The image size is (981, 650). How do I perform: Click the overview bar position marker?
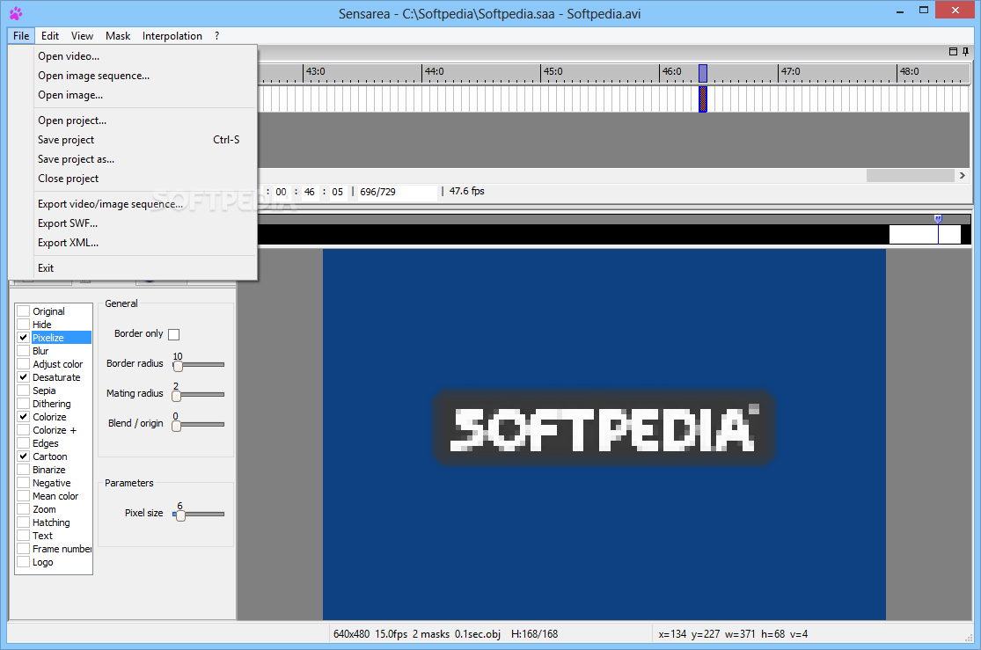[x=938, y=219]
